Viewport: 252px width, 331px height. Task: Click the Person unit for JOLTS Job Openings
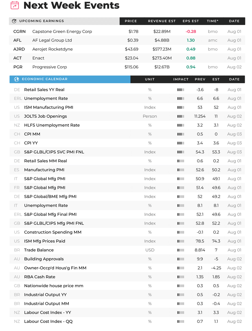pyautogui.click(x=150, y=116)
